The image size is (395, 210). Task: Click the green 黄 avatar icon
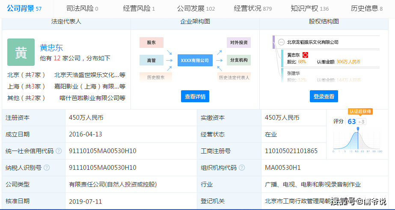point(21,52)
